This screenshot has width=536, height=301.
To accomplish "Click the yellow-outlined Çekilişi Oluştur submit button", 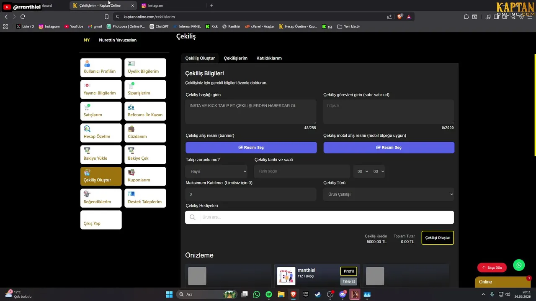I will [438, 238].
